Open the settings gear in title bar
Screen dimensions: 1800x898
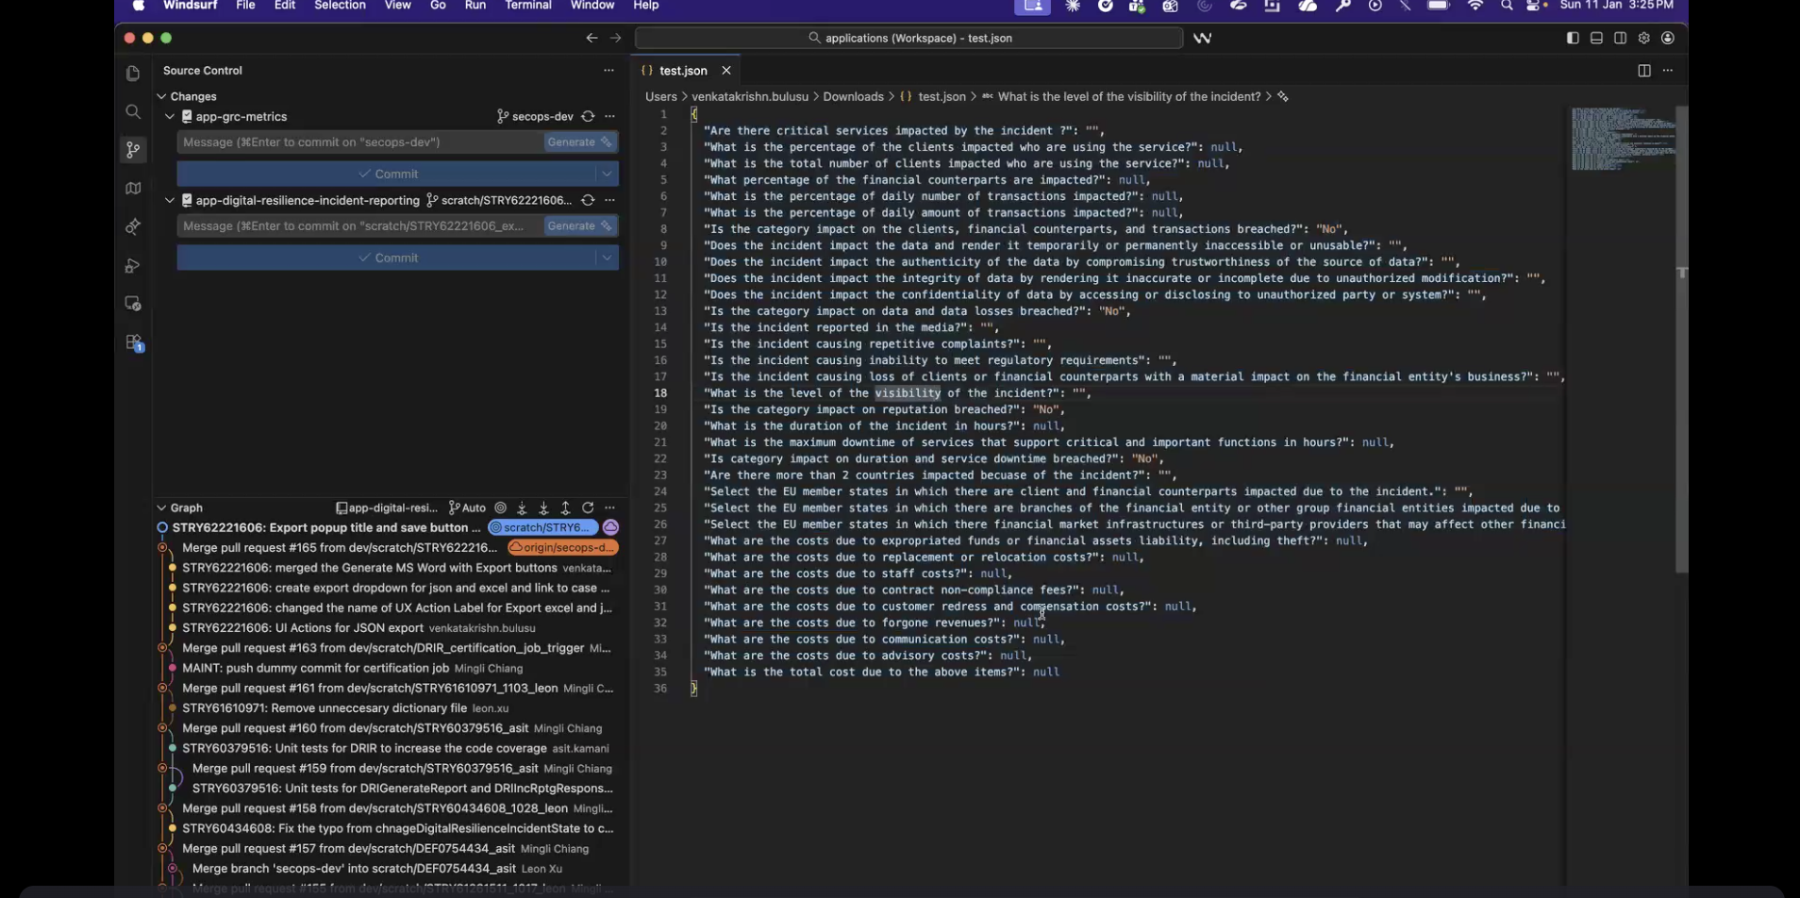[x=1644, y=38]
